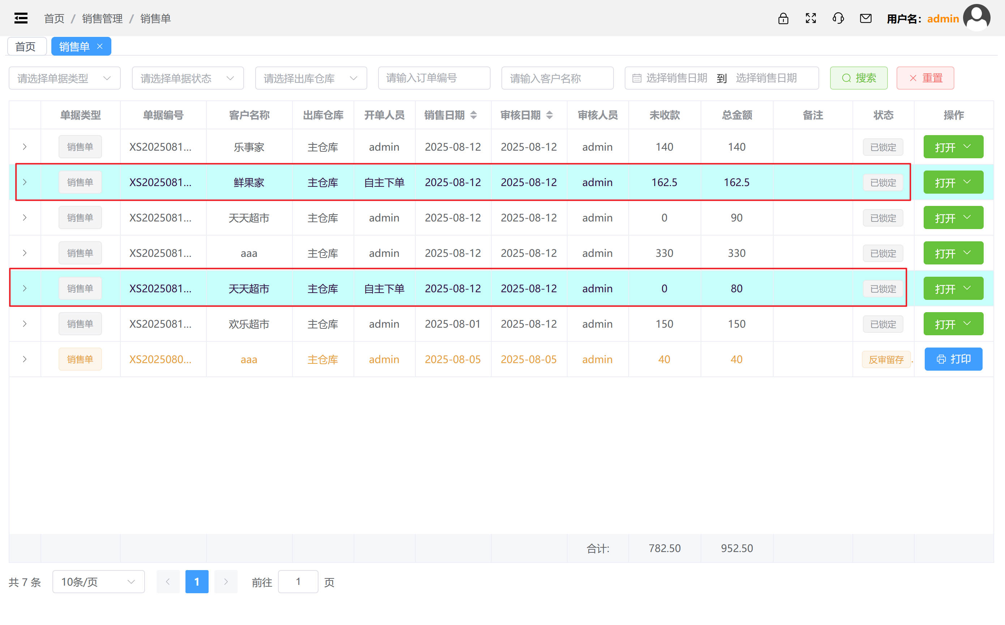The width and height of the screenshot is (1005, 625).
Task: Open the 10条/页 page size dropdown
Action: (98, 582)
